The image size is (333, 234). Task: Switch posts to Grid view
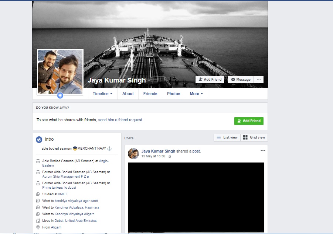[x=254, y=137]
